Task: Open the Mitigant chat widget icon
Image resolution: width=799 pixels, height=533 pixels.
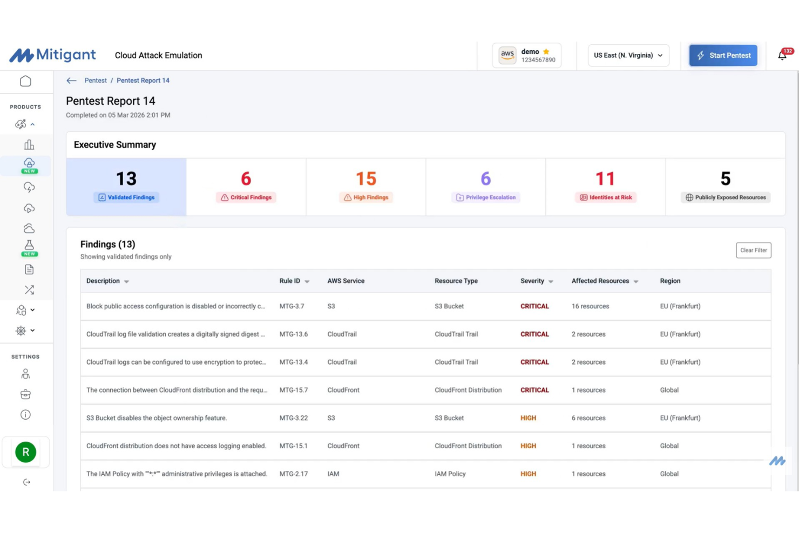Action: 777,461
